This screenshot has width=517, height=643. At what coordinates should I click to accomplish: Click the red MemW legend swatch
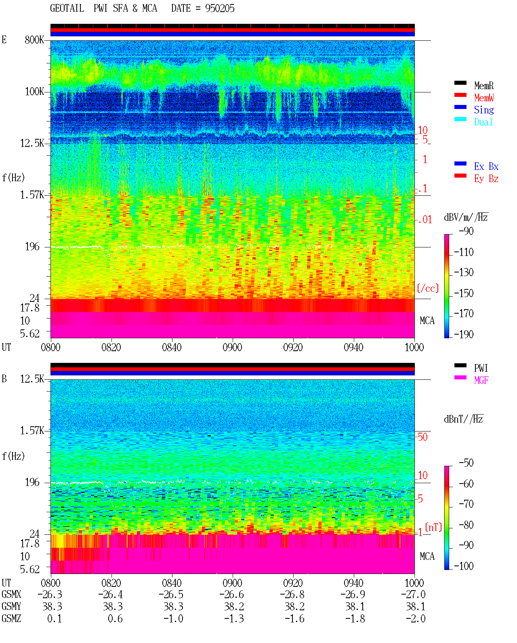pos(460,95)
